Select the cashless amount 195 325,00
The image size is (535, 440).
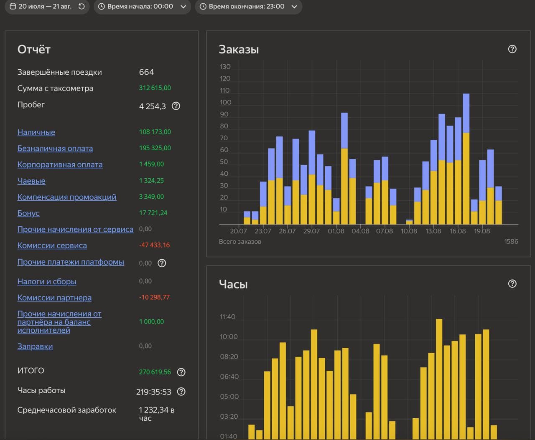coord(155,148)
